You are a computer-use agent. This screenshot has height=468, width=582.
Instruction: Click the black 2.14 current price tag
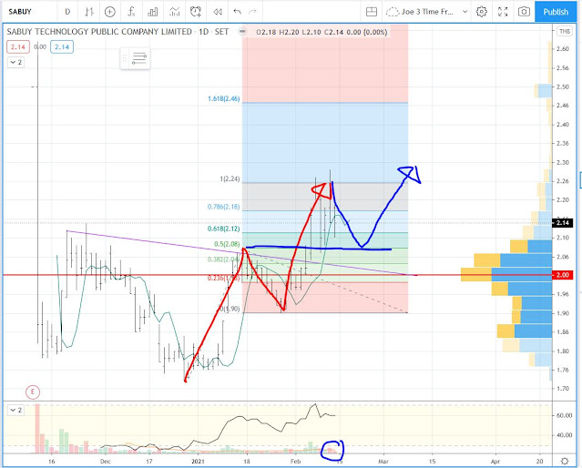(563, 223)
